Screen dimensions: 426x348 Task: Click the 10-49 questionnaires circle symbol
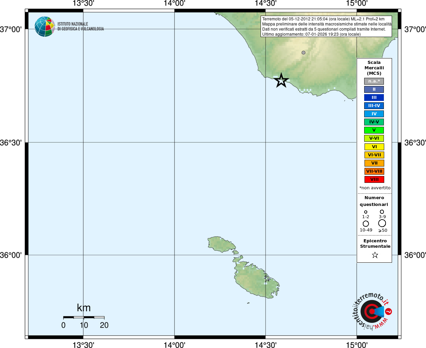(x=366, y=223)
